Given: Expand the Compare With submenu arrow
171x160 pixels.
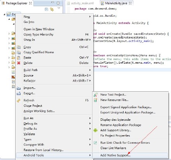Looking at the screenshot, I should click(x=90, y=144).
